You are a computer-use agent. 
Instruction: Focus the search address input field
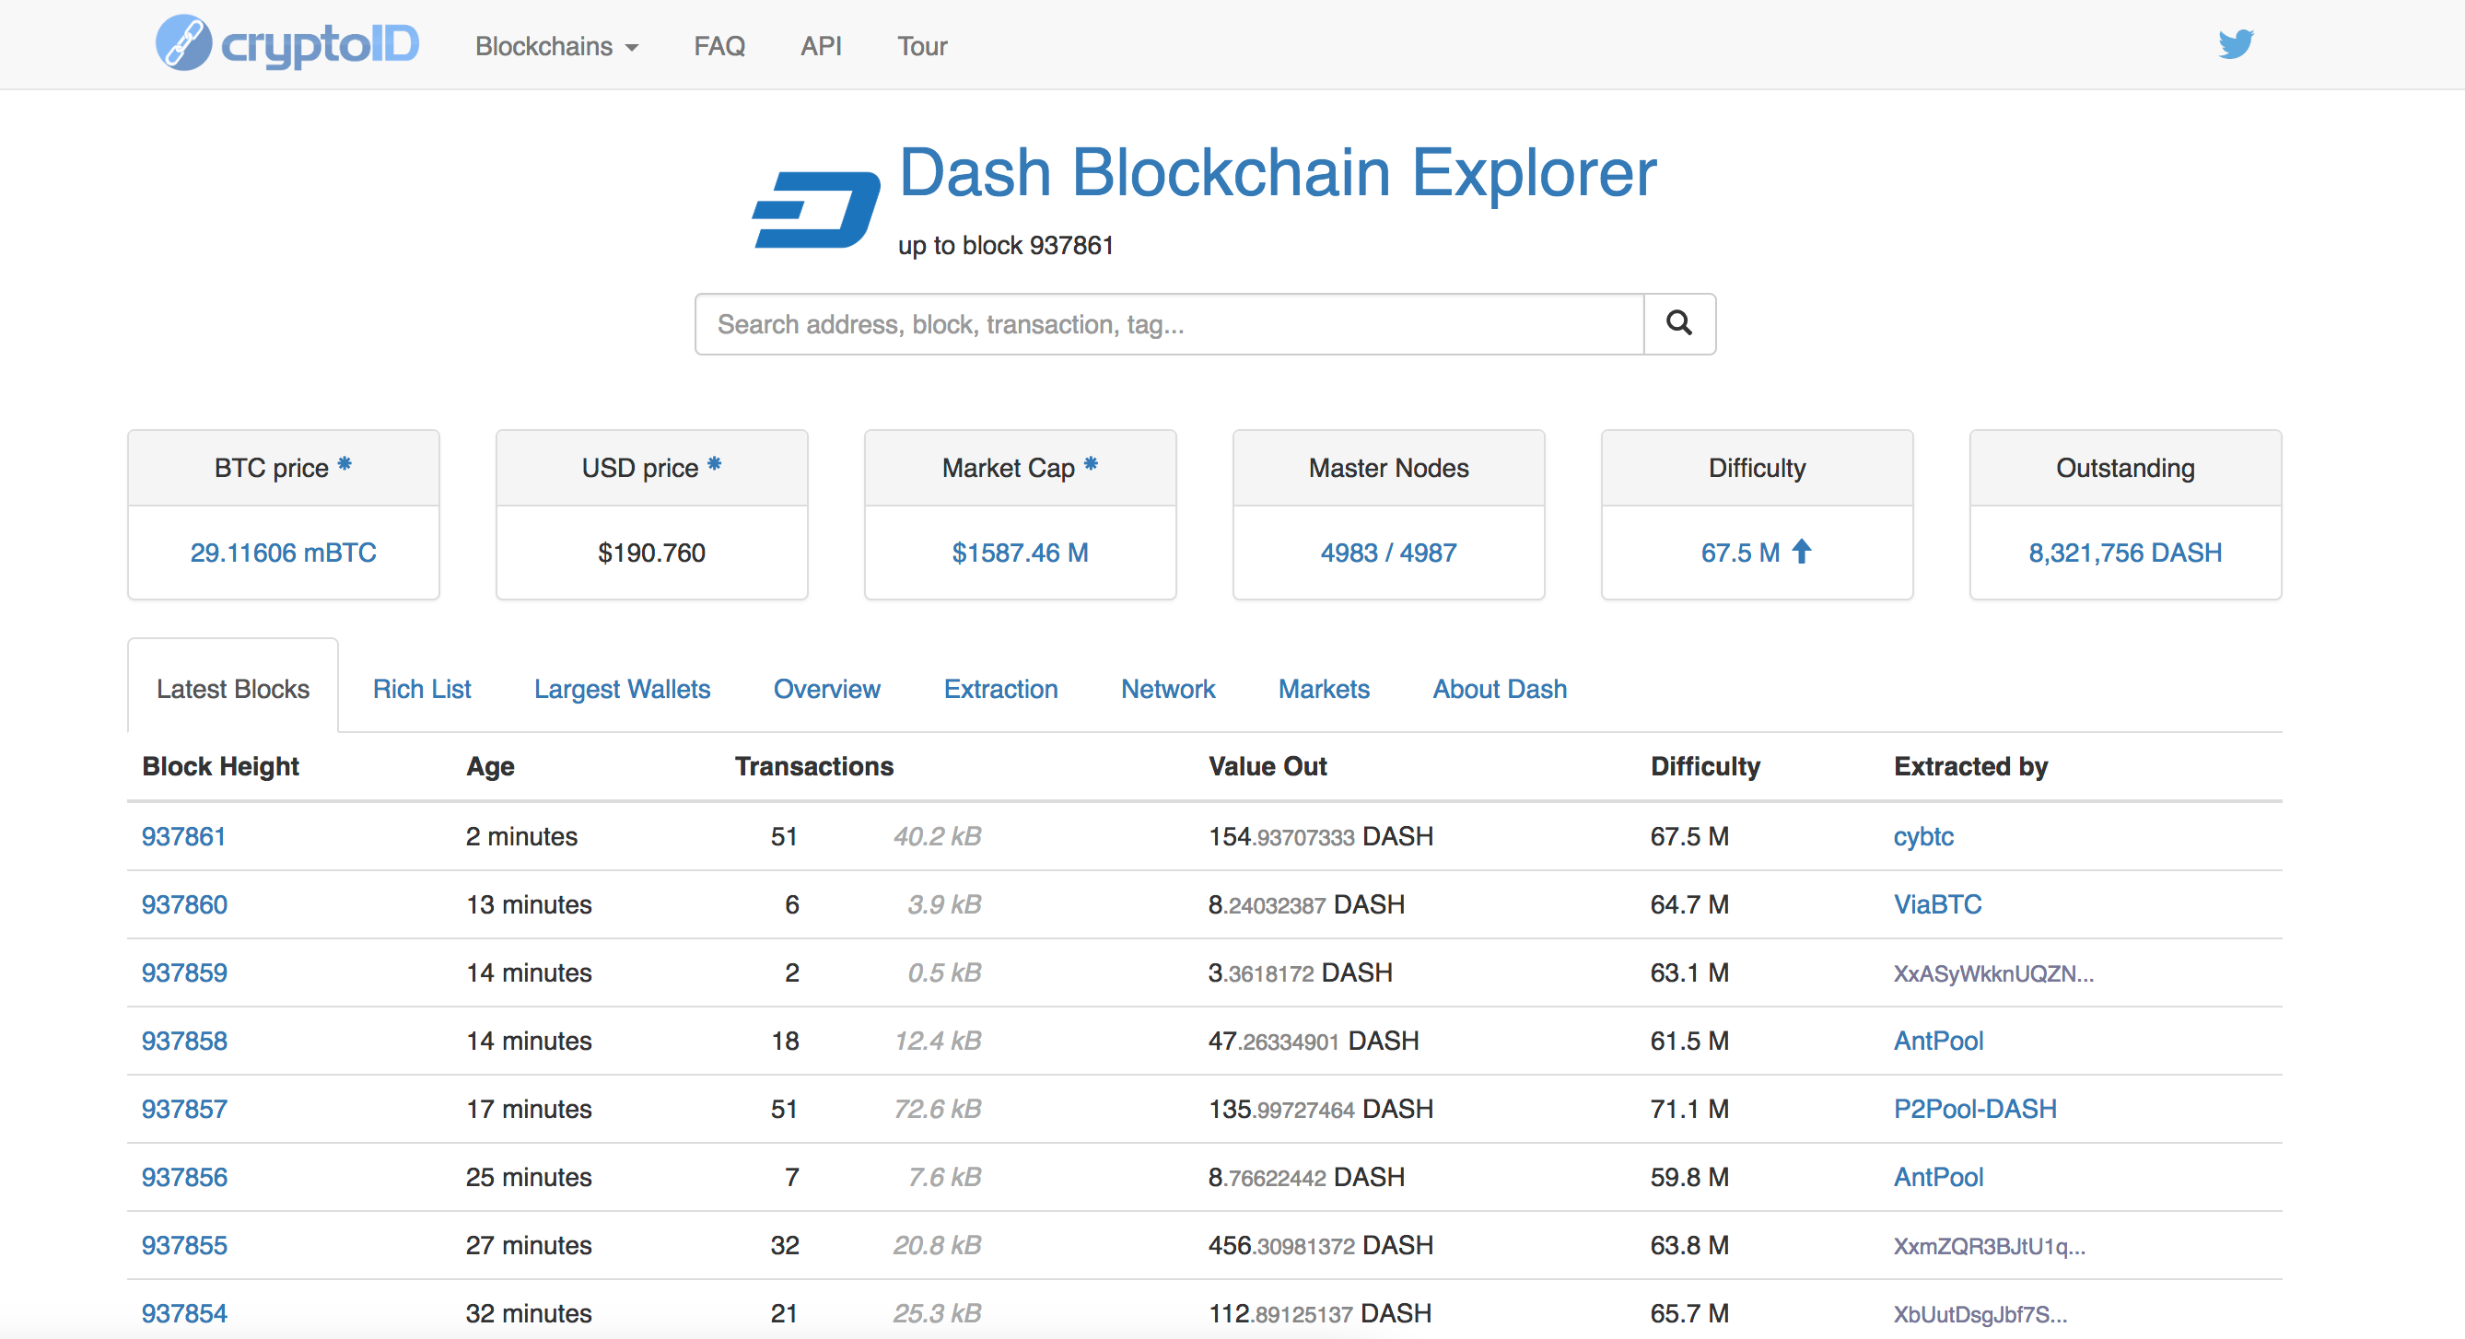click(x=1169, y=324)
